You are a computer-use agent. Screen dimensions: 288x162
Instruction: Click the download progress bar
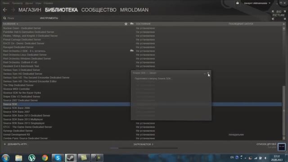144,148
